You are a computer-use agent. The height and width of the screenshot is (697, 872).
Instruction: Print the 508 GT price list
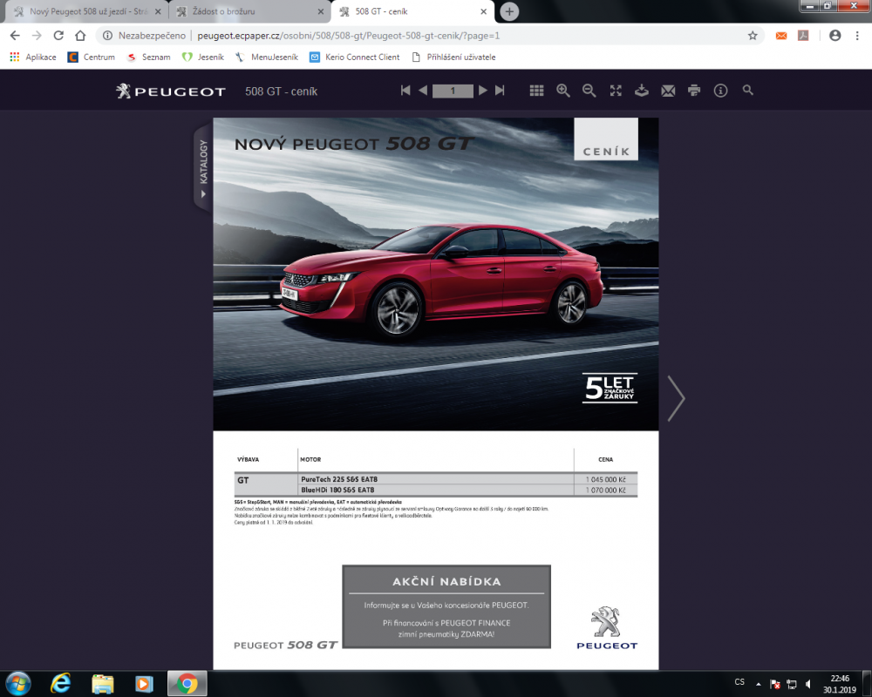pos(694,91)
